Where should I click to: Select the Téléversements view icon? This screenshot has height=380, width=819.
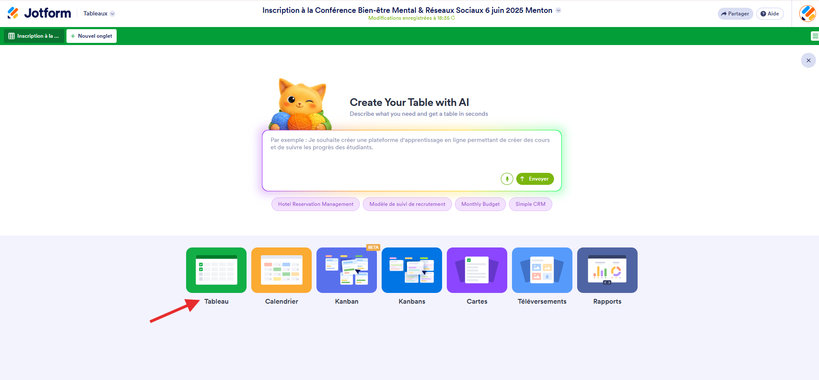(x=542, y=270)
